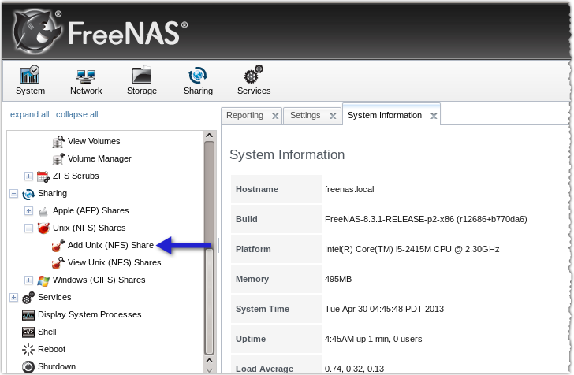Image resolution: width=574 pixels, height=375 pixels.
Task: Click the Build version value
Action: point(426,220)
